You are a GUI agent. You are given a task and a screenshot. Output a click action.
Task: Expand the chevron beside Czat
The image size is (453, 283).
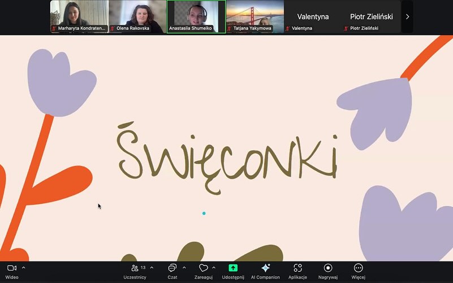coord(184,268)
